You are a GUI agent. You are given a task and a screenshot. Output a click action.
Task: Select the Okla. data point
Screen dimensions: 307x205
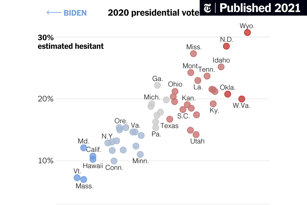pyautogui.click(x=228, y=94)
